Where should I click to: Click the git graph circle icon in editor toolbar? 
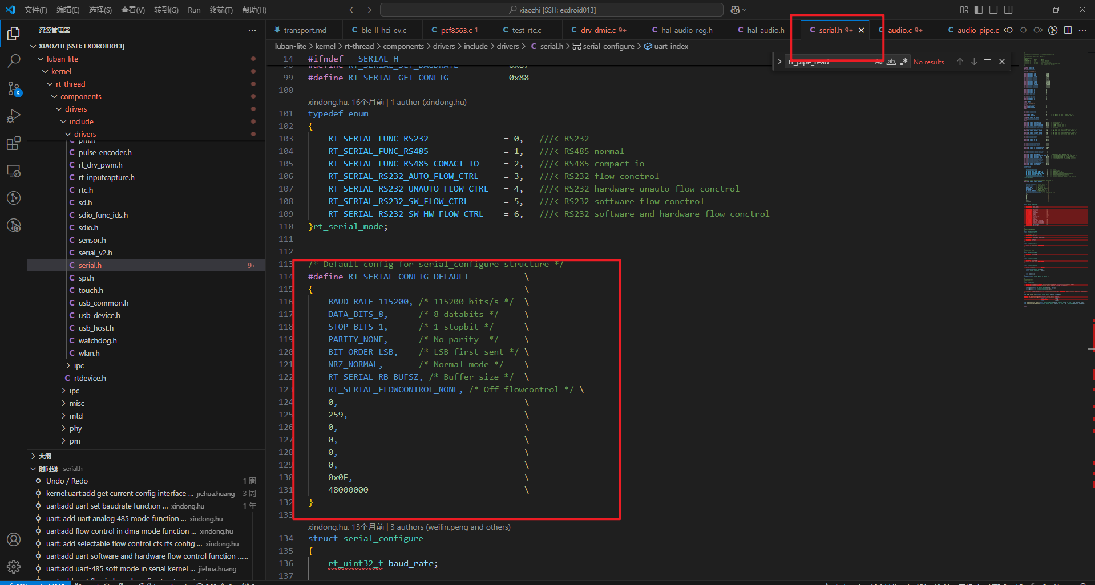click(x=1053, y=30)
